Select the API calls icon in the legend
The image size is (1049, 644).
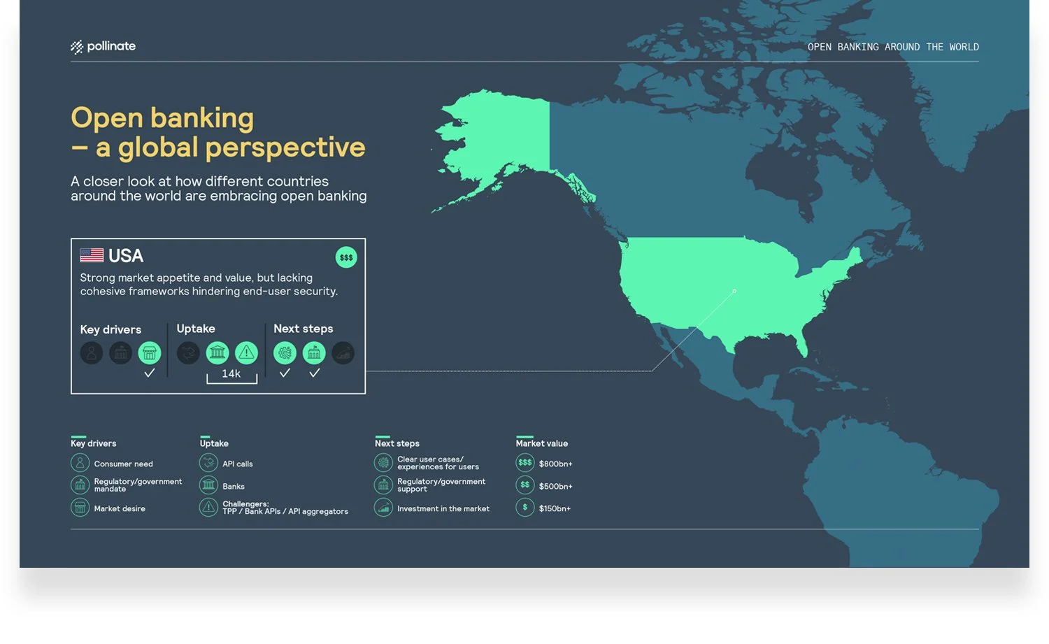click(208, 463)
